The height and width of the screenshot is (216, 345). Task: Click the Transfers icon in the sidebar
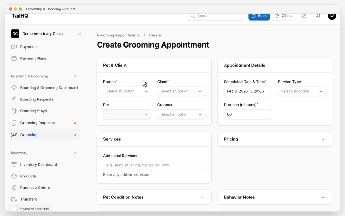click(x=15, y=199)
